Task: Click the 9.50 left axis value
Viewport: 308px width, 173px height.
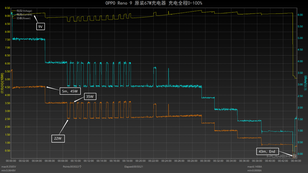Action: (7, 8)
